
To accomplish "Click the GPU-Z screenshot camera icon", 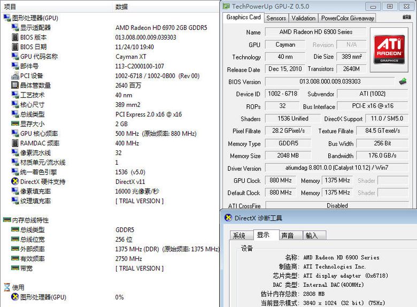I will point(407,17).
